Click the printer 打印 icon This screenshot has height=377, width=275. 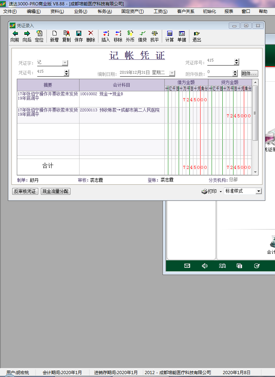(204, 192)
